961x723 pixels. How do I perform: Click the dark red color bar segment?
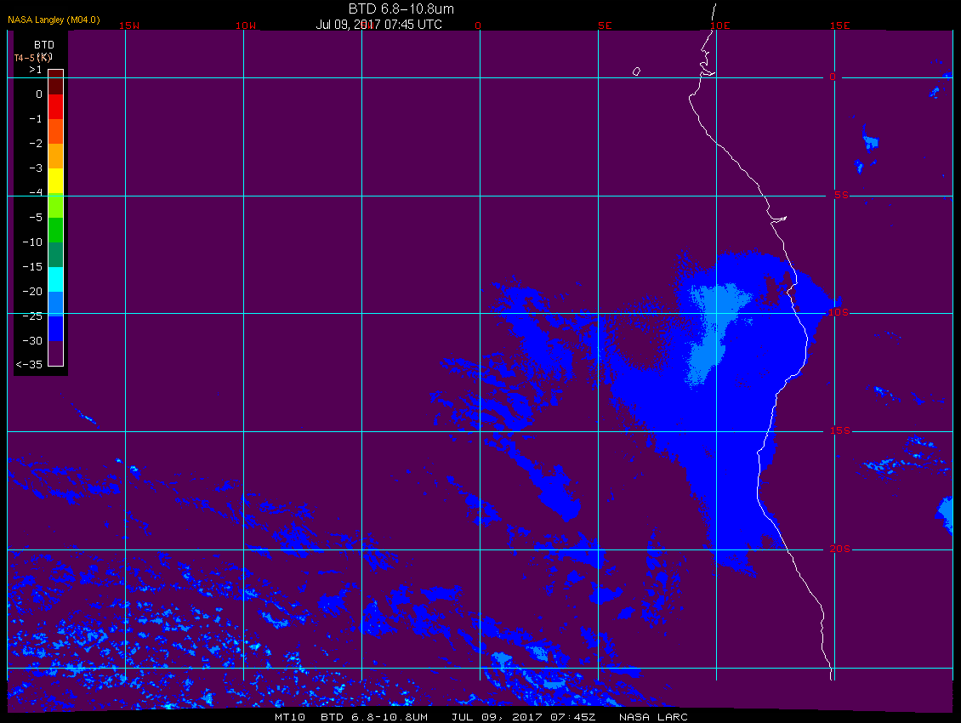[56, 83]
